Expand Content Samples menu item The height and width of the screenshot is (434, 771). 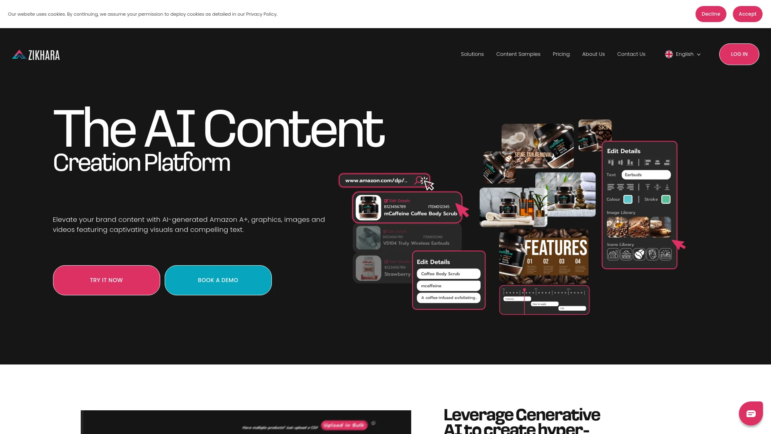(518, 54)
